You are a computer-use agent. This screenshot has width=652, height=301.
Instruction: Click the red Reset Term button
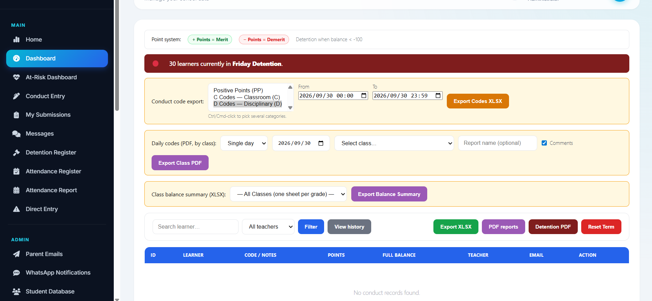click(601, 227)
